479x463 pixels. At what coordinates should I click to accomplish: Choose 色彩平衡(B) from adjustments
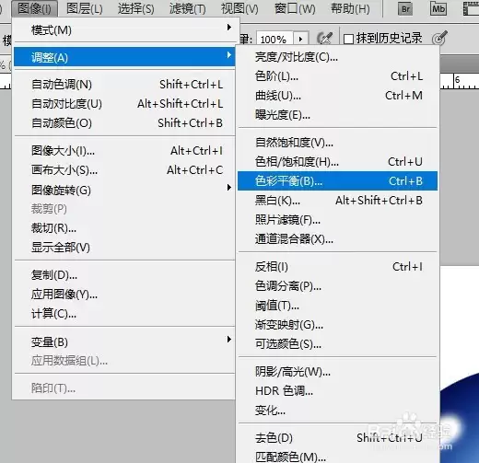tap(337, 181)
